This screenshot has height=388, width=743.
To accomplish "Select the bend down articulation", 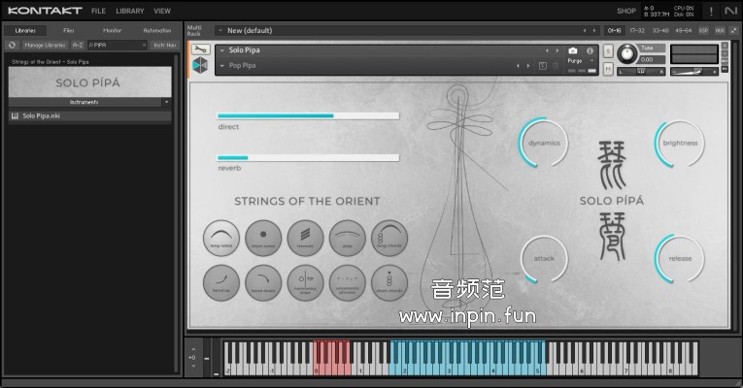I will [x=263, y=282].
